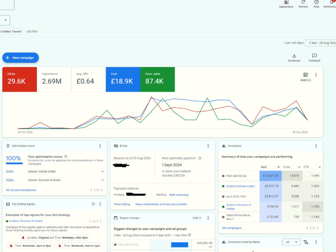Open All recommendations link
The width and height of the screenshot is (336, 252).
(x=21, y=190)
